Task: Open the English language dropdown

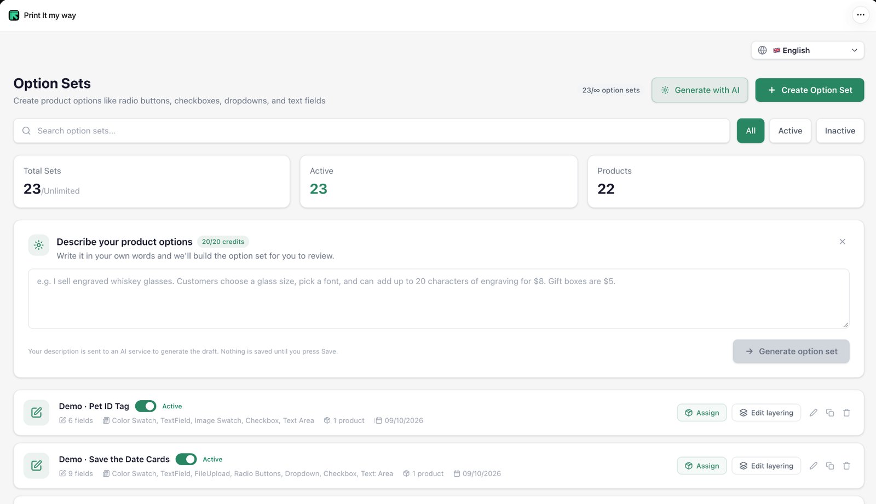Action: pos(808,50)
